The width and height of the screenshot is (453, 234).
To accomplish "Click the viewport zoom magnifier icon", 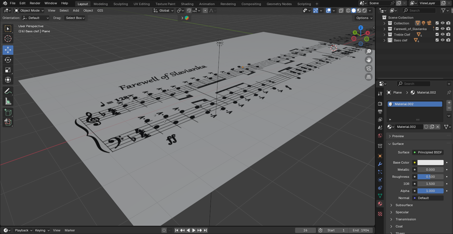I will (369, 51).
